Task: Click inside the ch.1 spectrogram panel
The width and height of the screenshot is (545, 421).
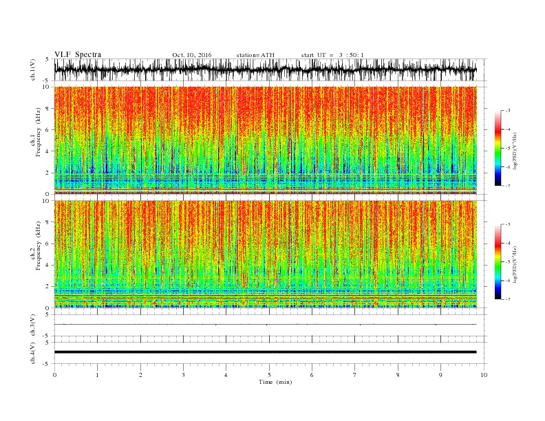Action: click(265, 140)
